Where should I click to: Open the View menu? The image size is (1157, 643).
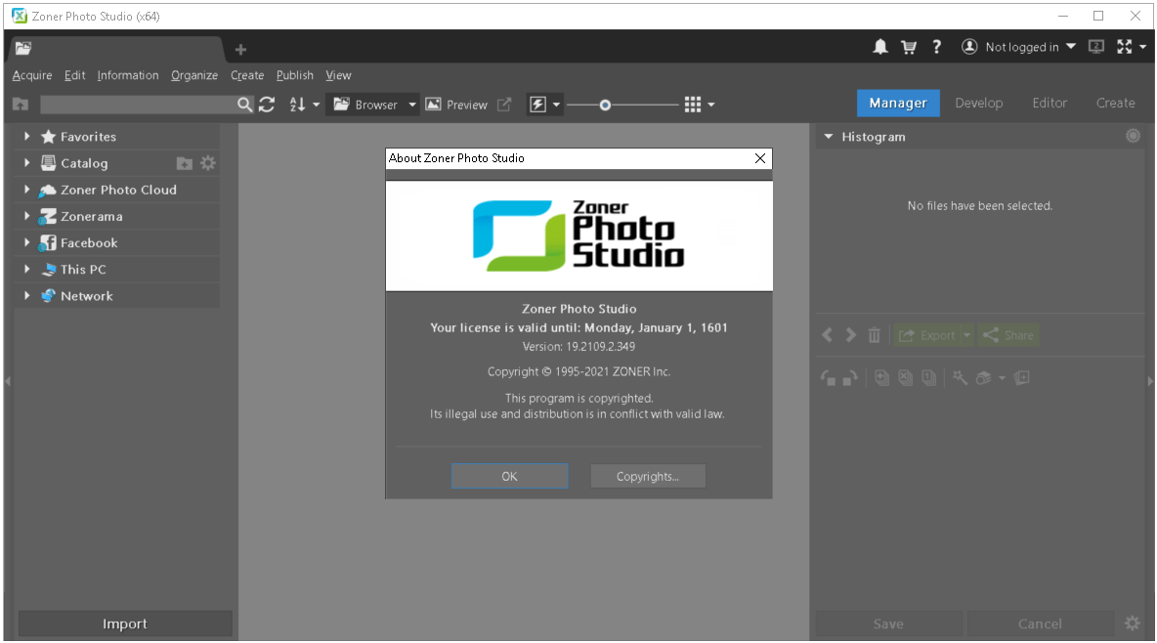(338, 75)
